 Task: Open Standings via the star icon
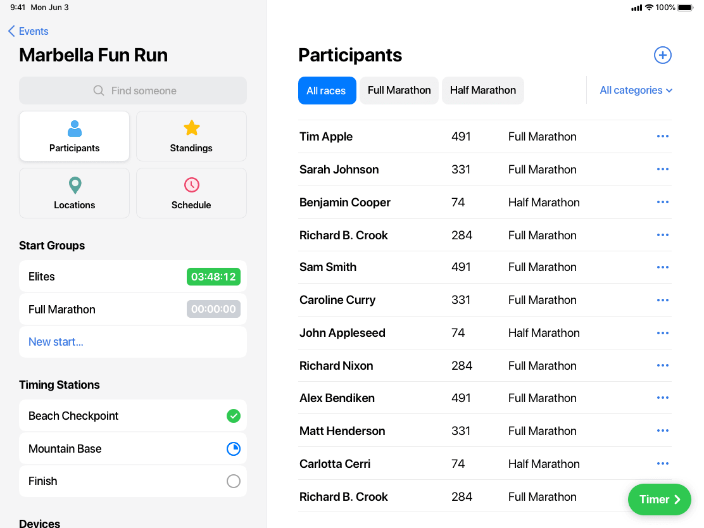(x=191, y=136)
